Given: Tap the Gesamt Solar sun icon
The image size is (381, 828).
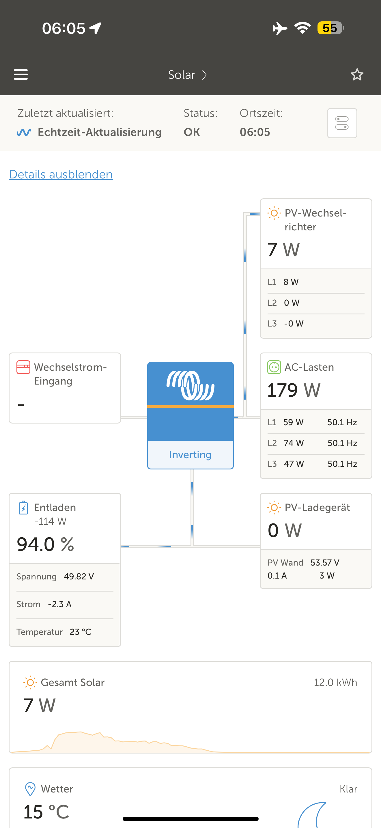Looking at the screenshot, I should pos(30,682).
